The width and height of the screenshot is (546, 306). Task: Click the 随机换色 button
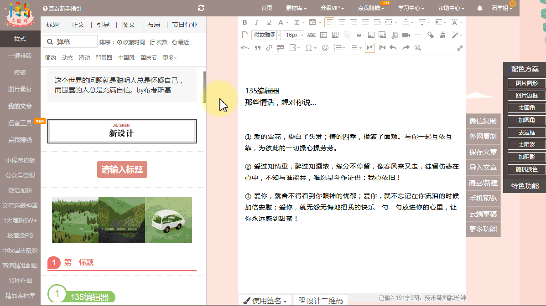pyautogui.click(x=526, y=169)
